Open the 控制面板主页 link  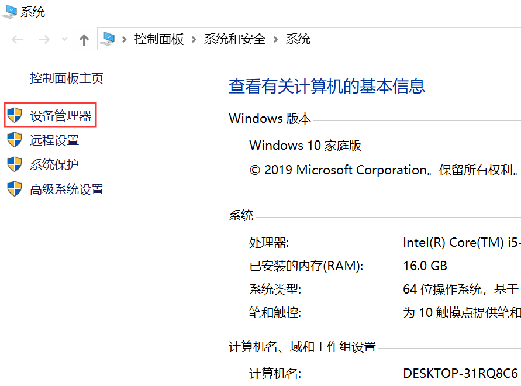[67, 78]
